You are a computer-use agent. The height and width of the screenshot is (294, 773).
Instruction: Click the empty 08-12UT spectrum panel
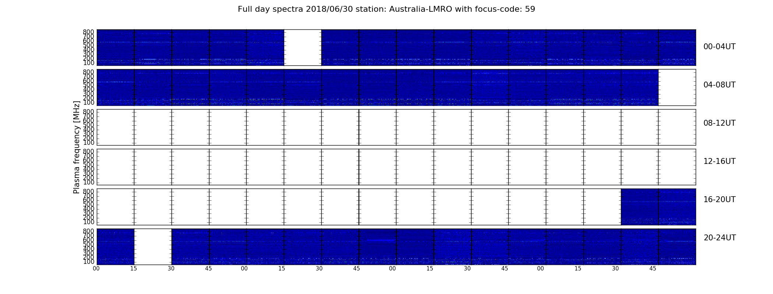pos(396,127)
